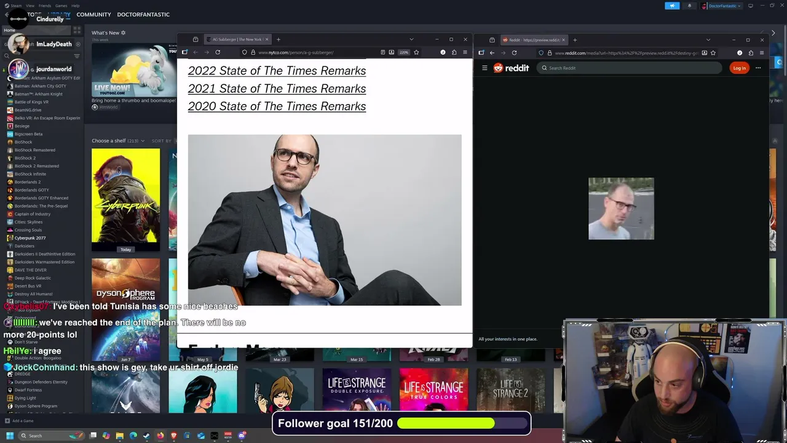Select Besiege in the Steam library
This screenshot has width=787, height=443.
(22, 126)
